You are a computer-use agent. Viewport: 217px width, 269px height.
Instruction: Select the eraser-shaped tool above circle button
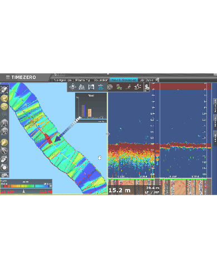tap(4, 159)
